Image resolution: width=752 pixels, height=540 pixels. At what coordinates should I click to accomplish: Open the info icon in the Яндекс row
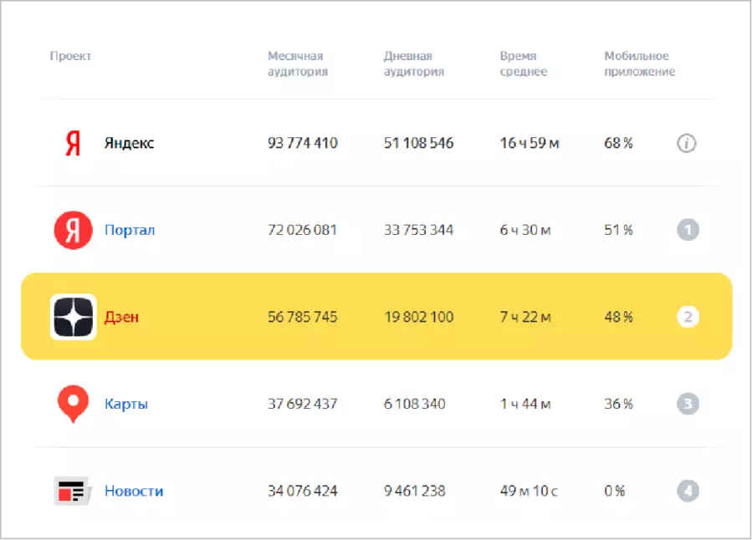pyautogui.click(x=686, y=143)
